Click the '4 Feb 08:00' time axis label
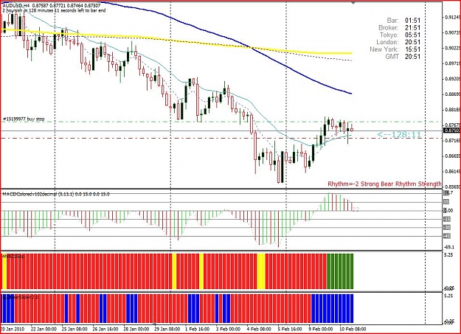The width and height of the screenshot is (461, 334). pyautogui.click(x=259, y=329)
